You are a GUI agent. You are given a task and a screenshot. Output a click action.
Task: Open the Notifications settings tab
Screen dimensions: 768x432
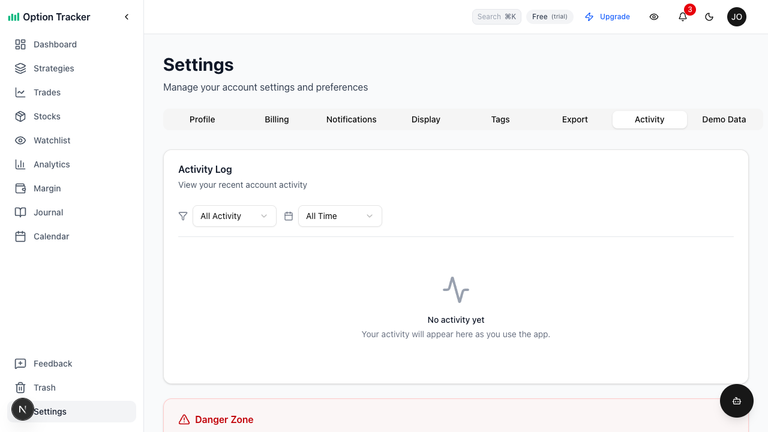pos(351,119)
